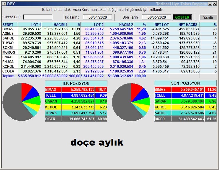219x170 pixels.
Task: Click the GOSTER button
Action: coord(182,17)
